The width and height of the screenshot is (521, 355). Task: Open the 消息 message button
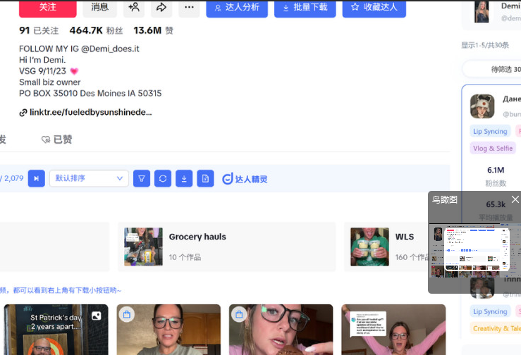point(99,8)
